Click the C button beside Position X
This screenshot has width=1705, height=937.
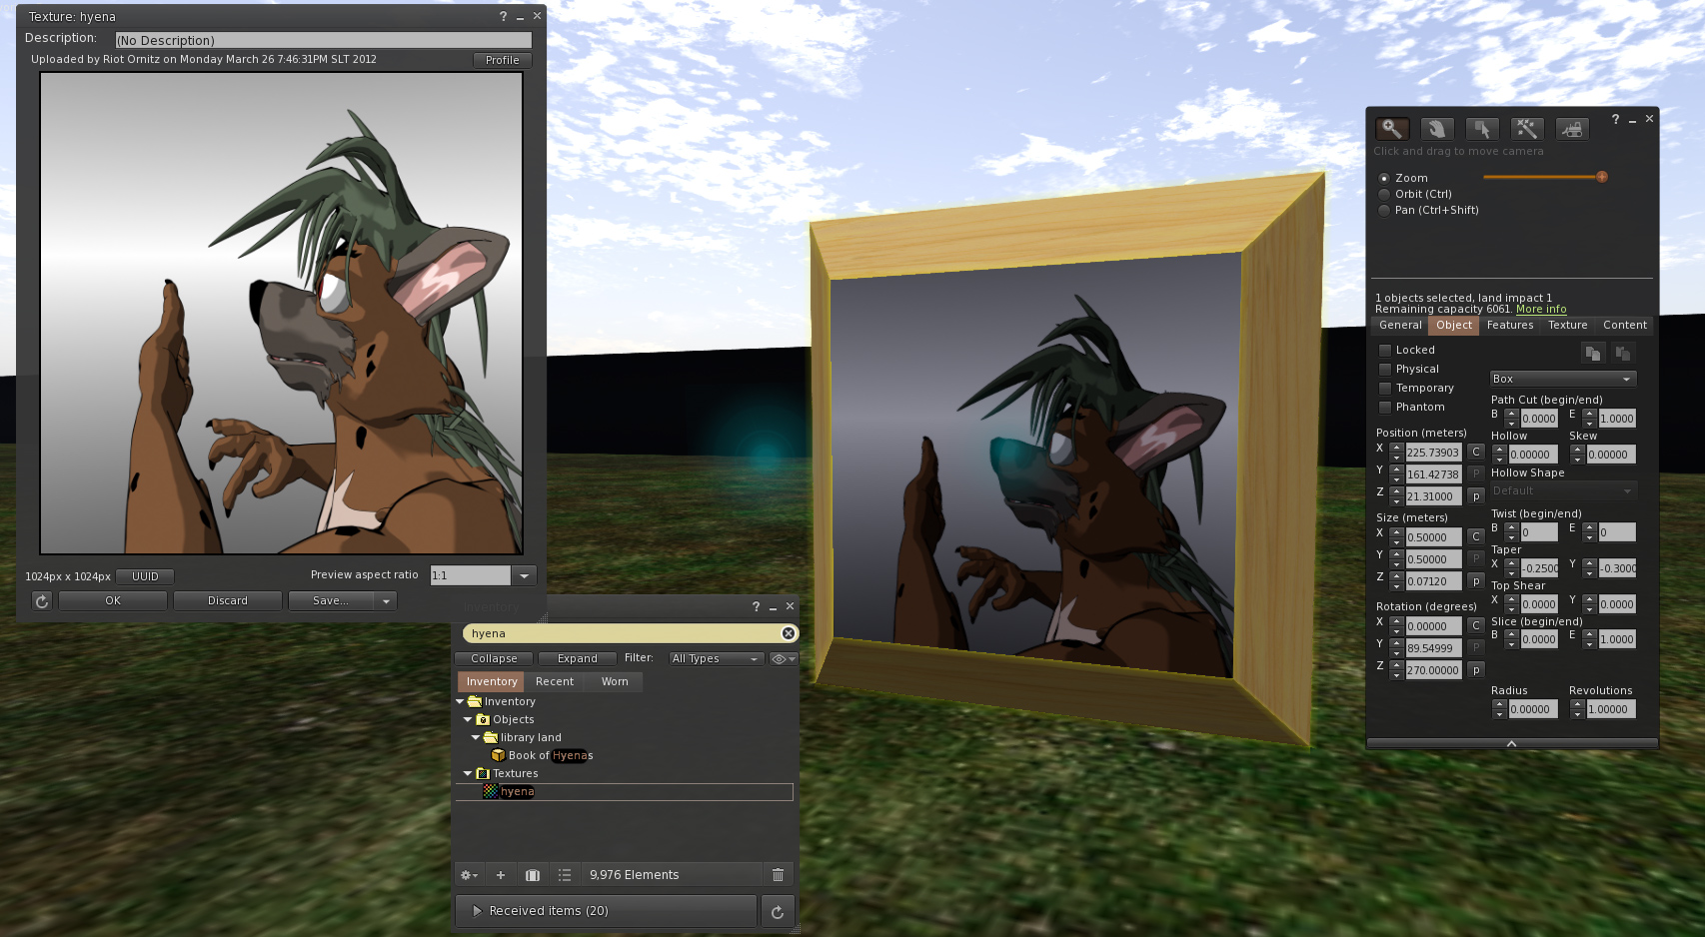pyautogui.click(x=1475, y=452)
